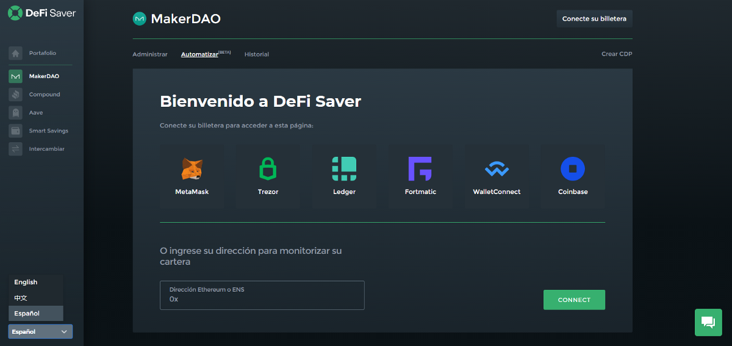
Task: Click the Compound sidebar label
Action: [45, 95]
